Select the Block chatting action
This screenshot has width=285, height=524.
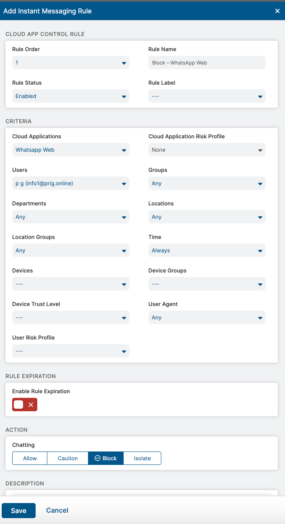point(106,458)
